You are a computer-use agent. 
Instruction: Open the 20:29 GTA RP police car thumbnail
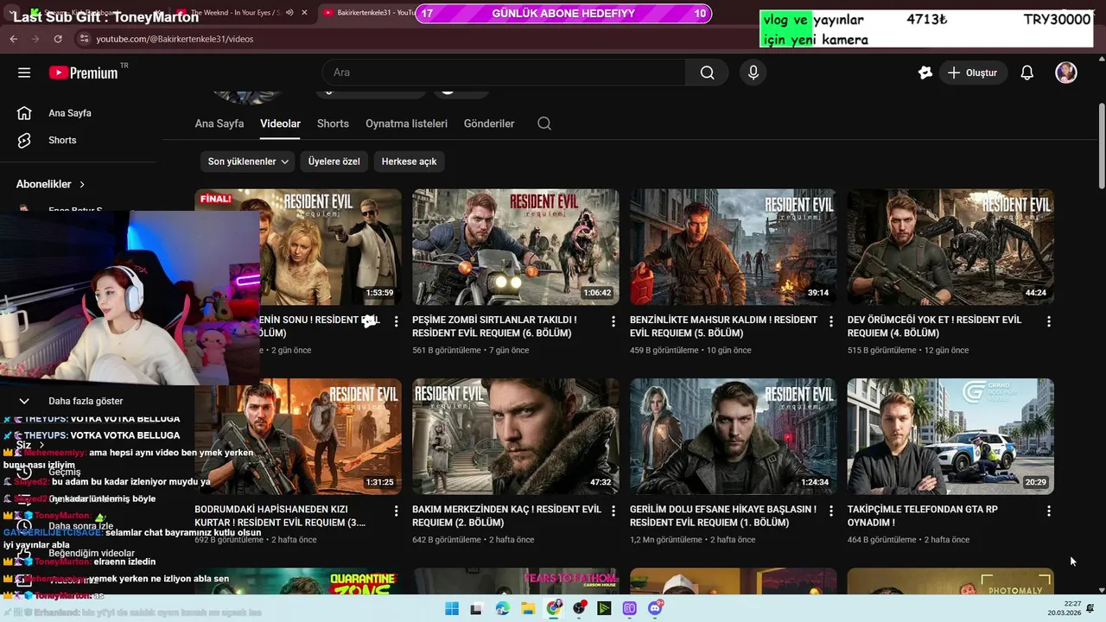click(950, 436)
